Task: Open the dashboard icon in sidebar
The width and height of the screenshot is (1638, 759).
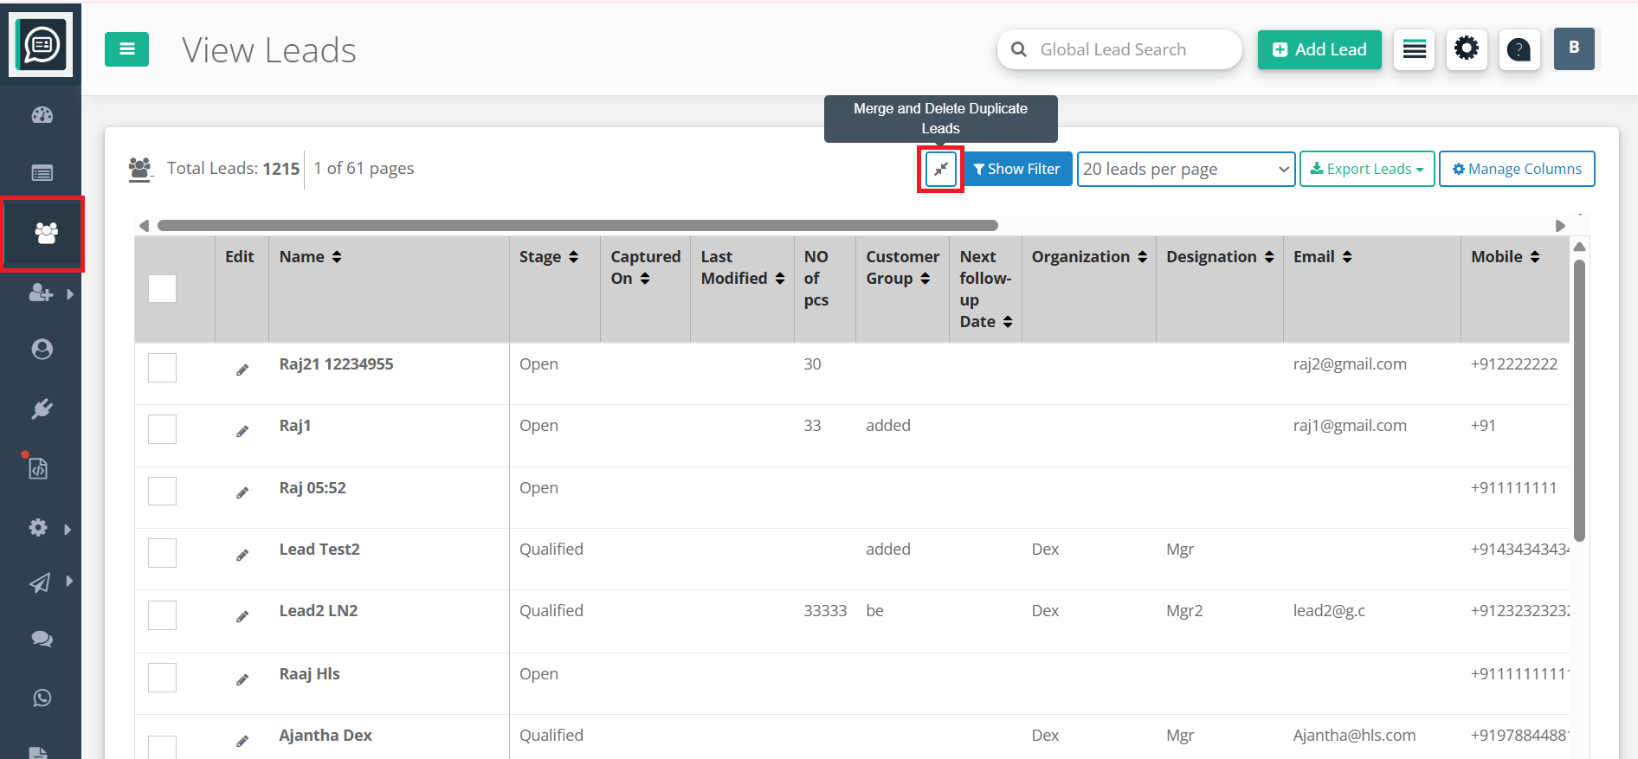Action: click(x=42, y=115)
